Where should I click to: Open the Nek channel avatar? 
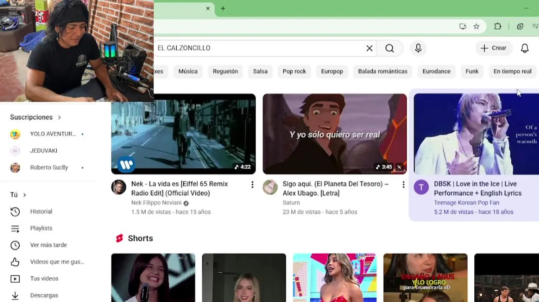(119, 187)
